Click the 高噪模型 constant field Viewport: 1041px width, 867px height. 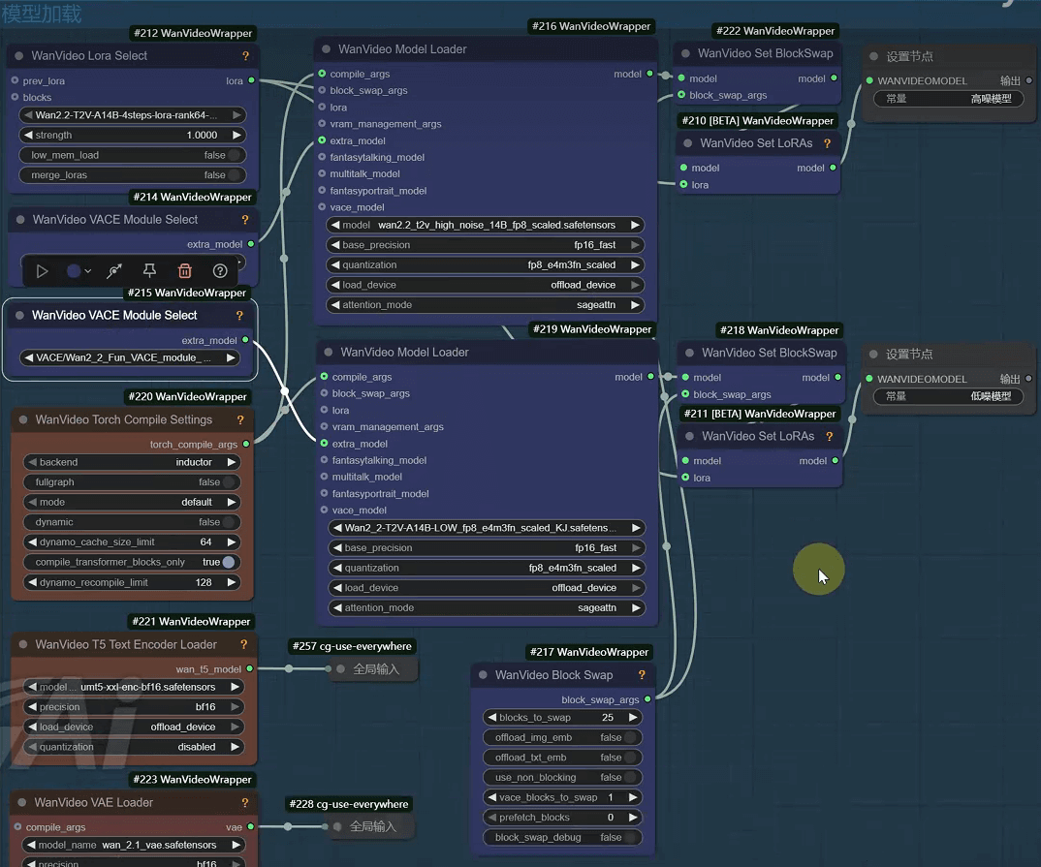coord(949,99)
